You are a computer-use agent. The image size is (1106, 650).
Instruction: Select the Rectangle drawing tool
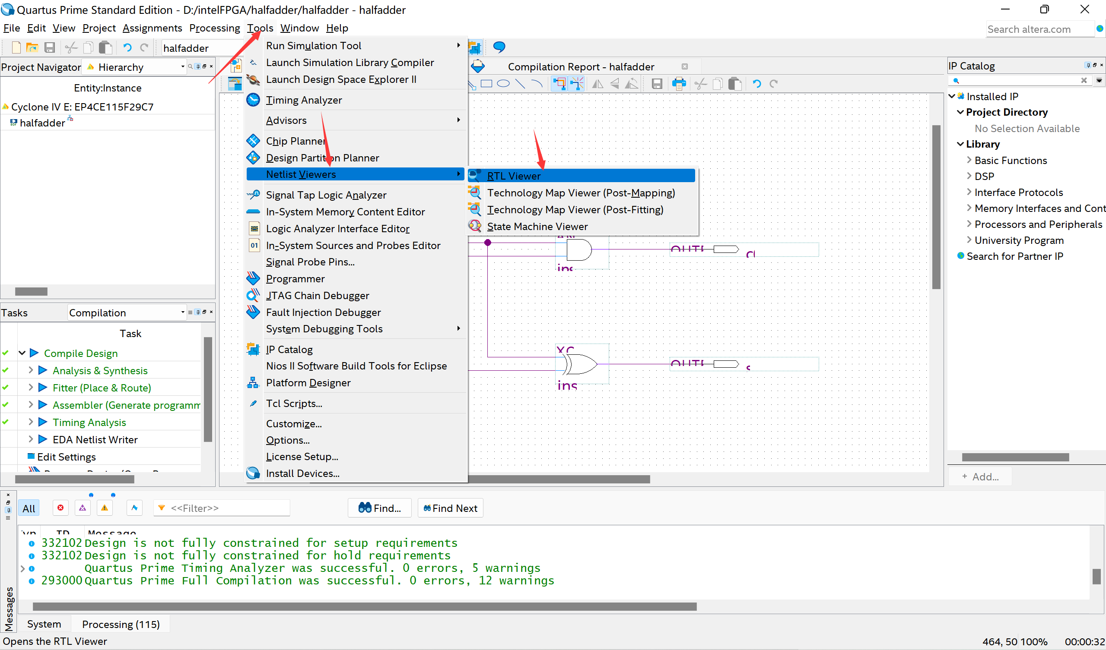(x=486, y=83)
